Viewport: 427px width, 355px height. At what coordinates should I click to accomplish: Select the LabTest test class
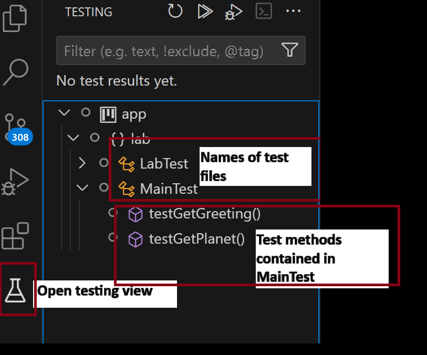pyautogui.click(x=163, y=163)
